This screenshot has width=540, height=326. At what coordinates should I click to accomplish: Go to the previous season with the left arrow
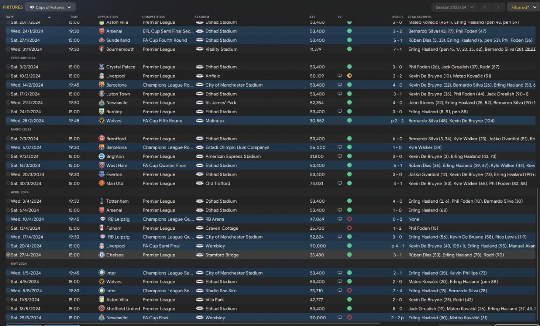[486, 7]
